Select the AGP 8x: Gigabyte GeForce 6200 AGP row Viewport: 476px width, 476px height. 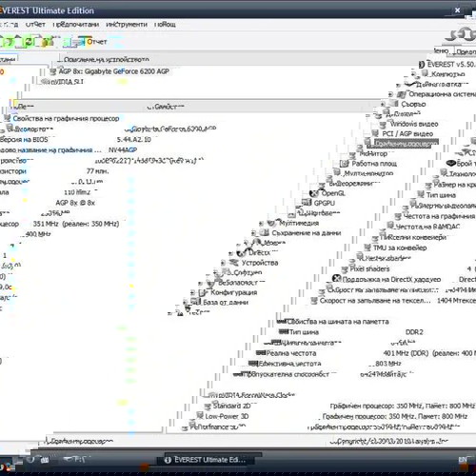click(x=114, y=71)
